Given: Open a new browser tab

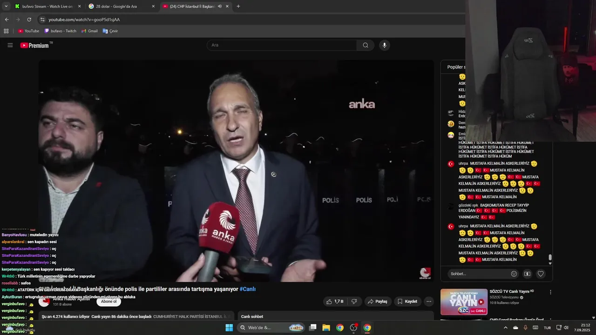Looking at the screenshot, I should pyautogui.click(x=238, y=7).
